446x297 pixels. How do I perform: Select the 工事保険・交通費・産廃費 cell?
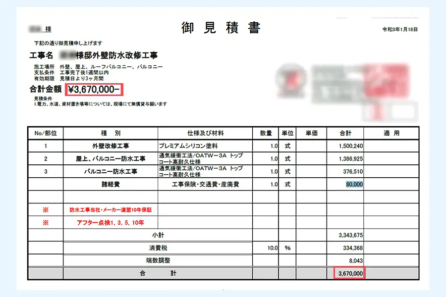pos(205,184)
